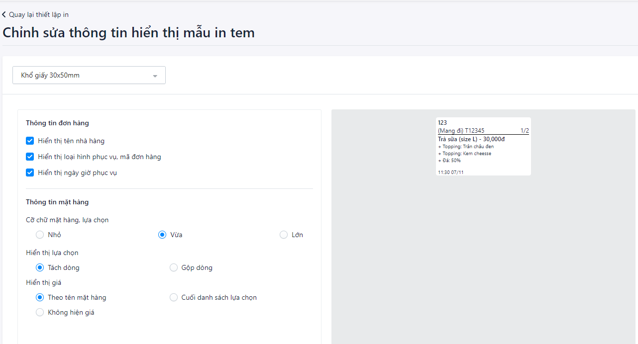Click 'Cỡ chữ mặt hàng, lựa chọn' label

coord(67,220)
